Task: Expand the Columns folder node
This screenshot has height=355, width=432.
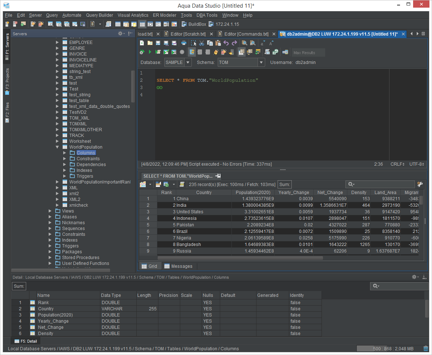Action: [64, 153]
